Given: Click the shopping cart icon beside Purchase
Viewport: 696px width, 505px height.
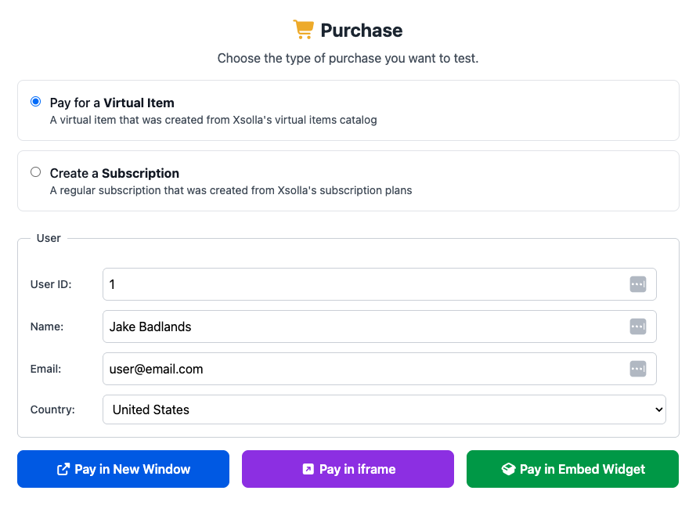Looking at the screenshot, I should [303, 30].
